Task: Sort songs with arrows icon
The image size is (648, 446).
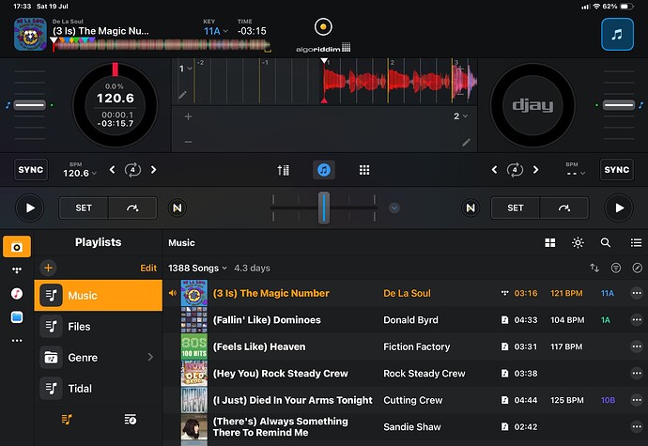Action: coord(594,268)
